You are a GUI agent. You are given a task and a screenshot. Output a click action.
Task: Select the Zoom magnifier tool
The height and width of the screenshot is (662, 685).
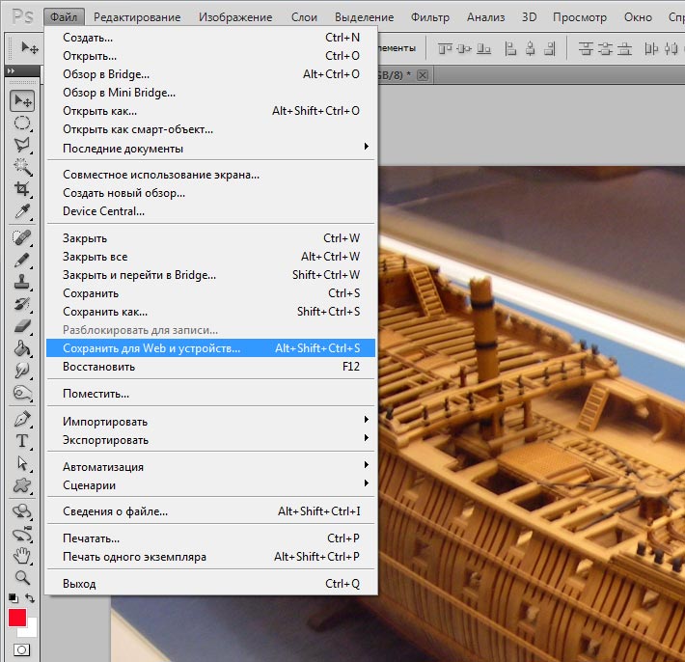(x=21, y=578)
